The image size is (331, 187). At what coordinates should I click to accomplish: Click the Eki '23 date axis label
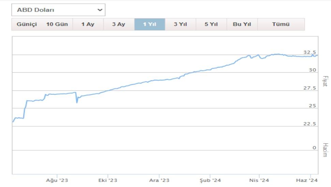tap(107, 180)
